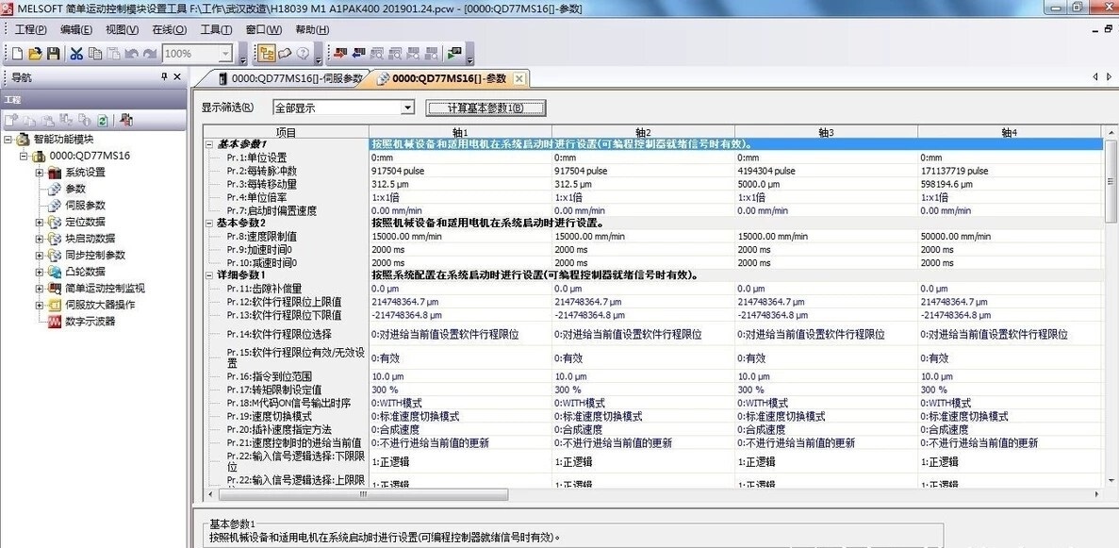The image size is (1119, 548).
Task: Click the 轴3 column header
Action: click(x=827, y=132)
